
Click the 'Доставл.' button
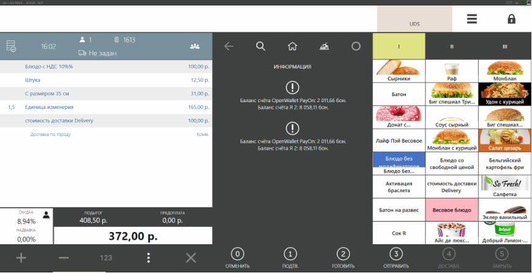coord(449,258)
